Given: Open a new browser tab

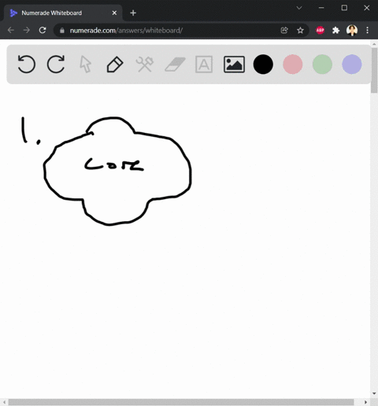Looking at the screenshot, I should [133, 13].
